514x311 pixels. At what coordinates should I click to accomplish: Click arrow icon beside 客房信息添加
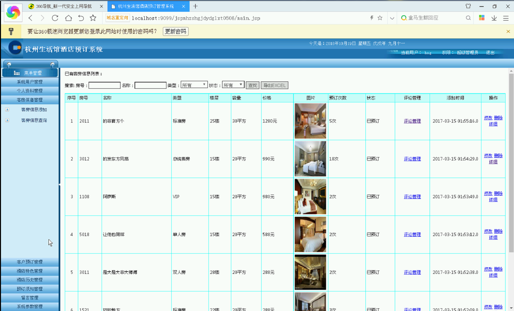pyautogui.click(x=7, y=110)
